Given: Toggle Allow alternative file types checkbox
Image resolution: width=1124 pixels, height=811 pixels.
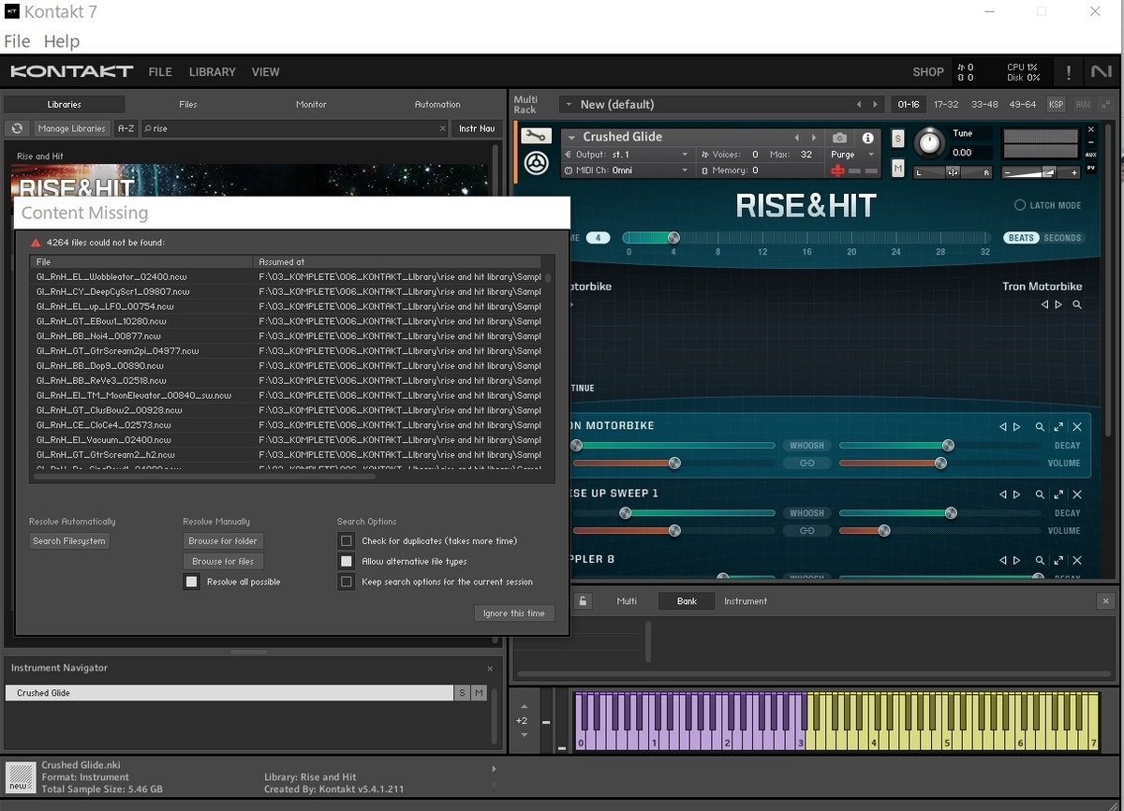Looking at the screenshot, I should pyautogui.click(x=347, y=562).
